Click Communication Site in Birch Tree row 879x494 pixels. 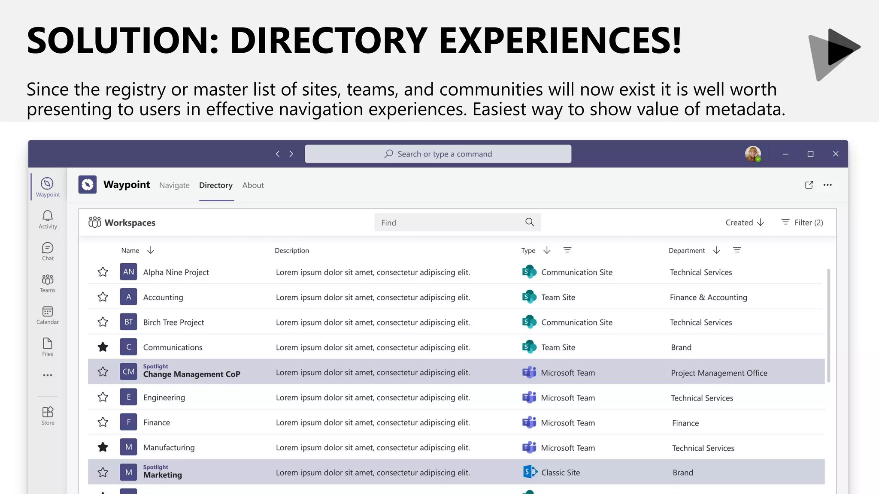coord(577,322)
